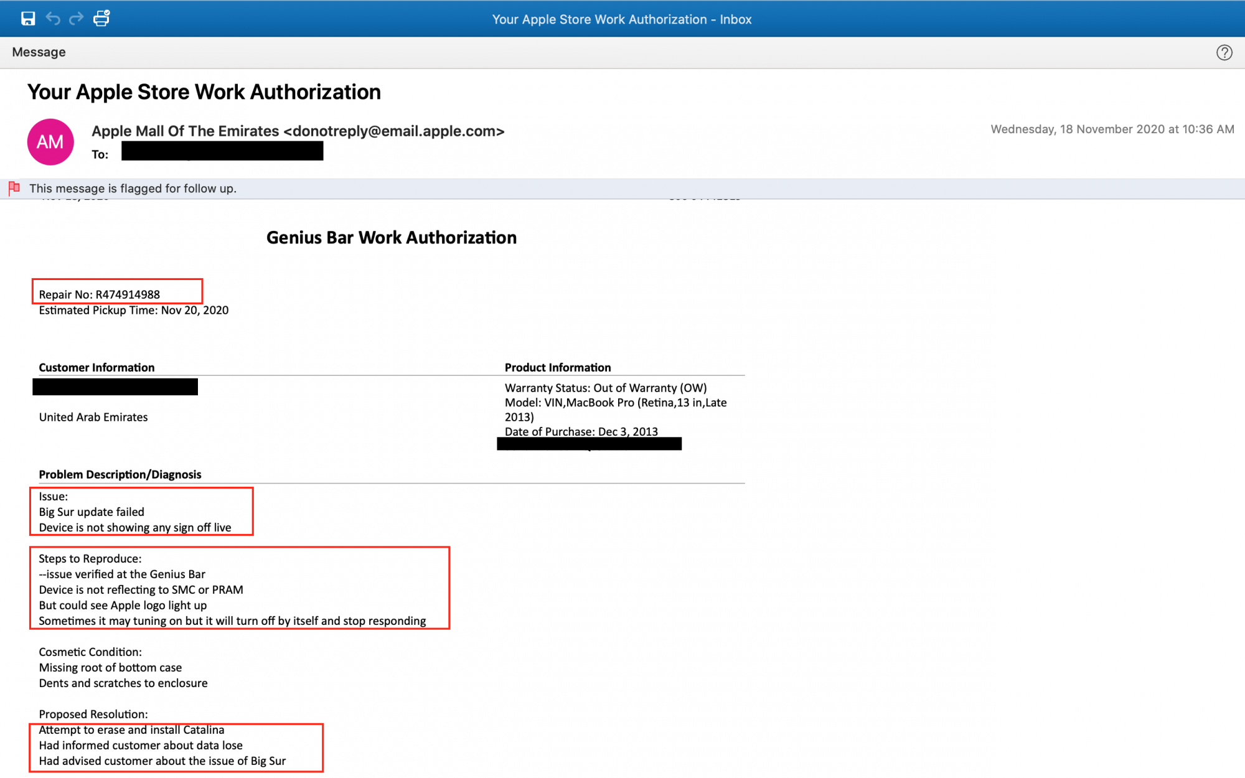Click the flagged for follow up banner
This screenshot has height=778, width=1245.
tap(133, 189)
